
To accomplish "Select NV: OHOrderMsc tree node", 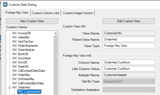I will click(x=23, y=79).
